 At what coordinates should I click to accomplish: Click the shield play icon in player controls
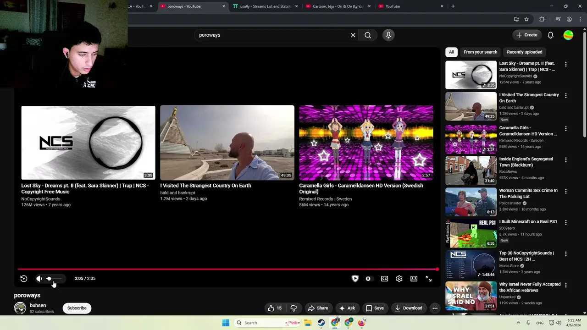[355, 279]
